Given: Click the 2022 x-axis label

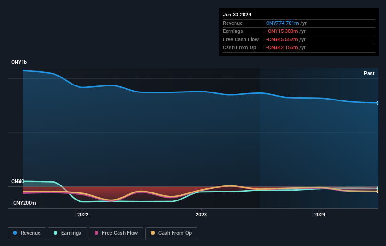Looking at the screenshot, I should coord(83,215).
